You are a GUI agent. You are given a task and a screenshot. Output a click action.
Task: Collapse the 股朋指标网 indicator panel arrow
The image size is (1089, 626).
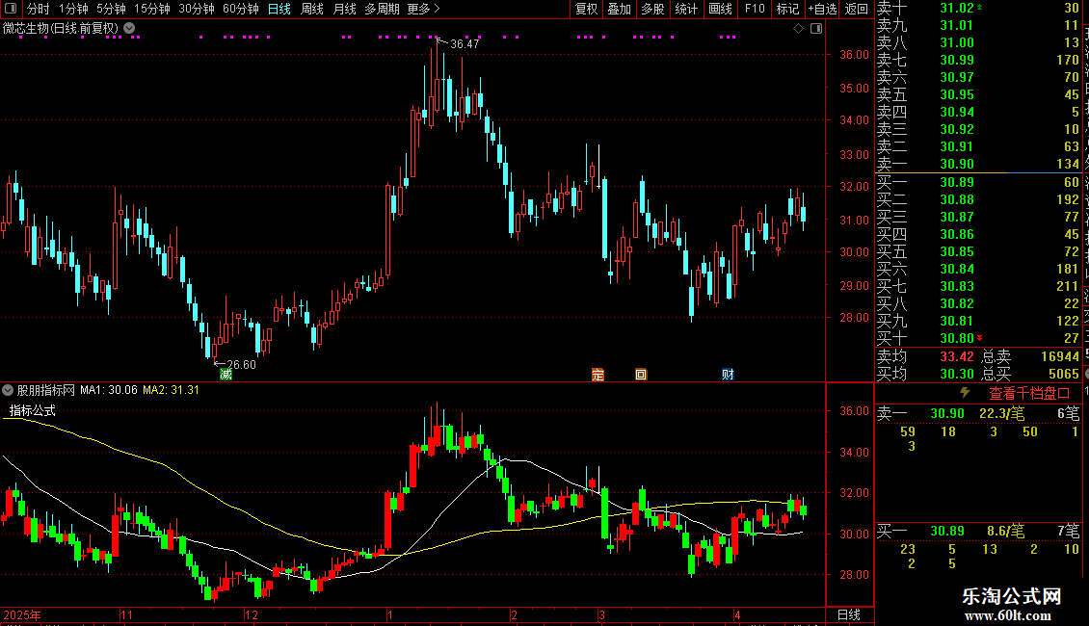8,390
